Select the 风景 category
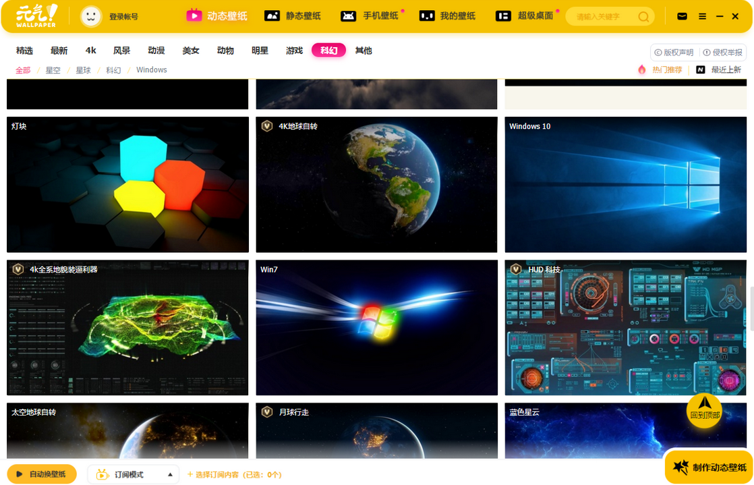 [x=121, y=51]
